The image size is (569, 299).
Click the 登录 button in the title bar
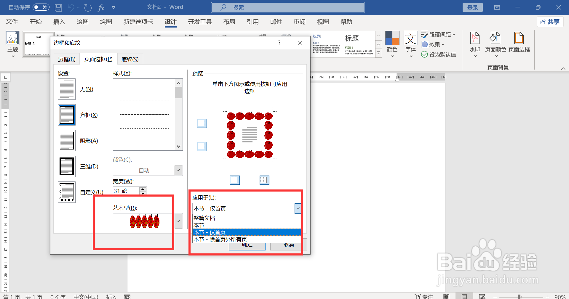[472, 7]
